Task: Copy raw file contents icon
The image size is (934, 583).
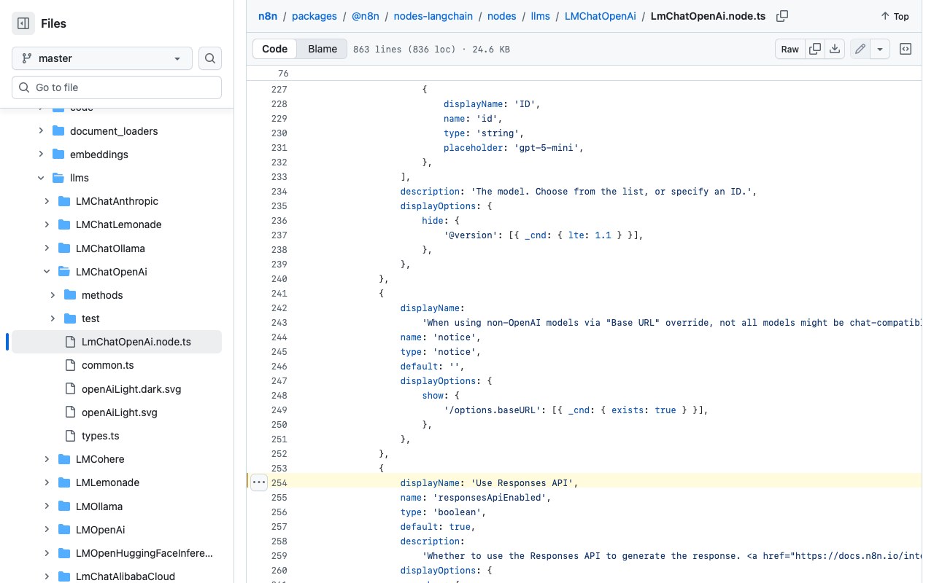Action: (x=815, y=49)
